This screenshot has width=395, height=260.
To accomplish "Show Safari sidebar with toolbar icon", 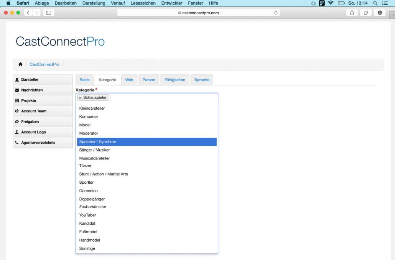I will pyautogui.click(x=49, y=13).
